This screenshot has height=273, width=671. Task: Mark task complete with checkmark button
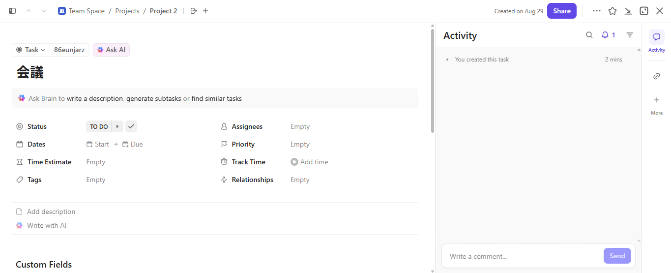coord(131,126)
